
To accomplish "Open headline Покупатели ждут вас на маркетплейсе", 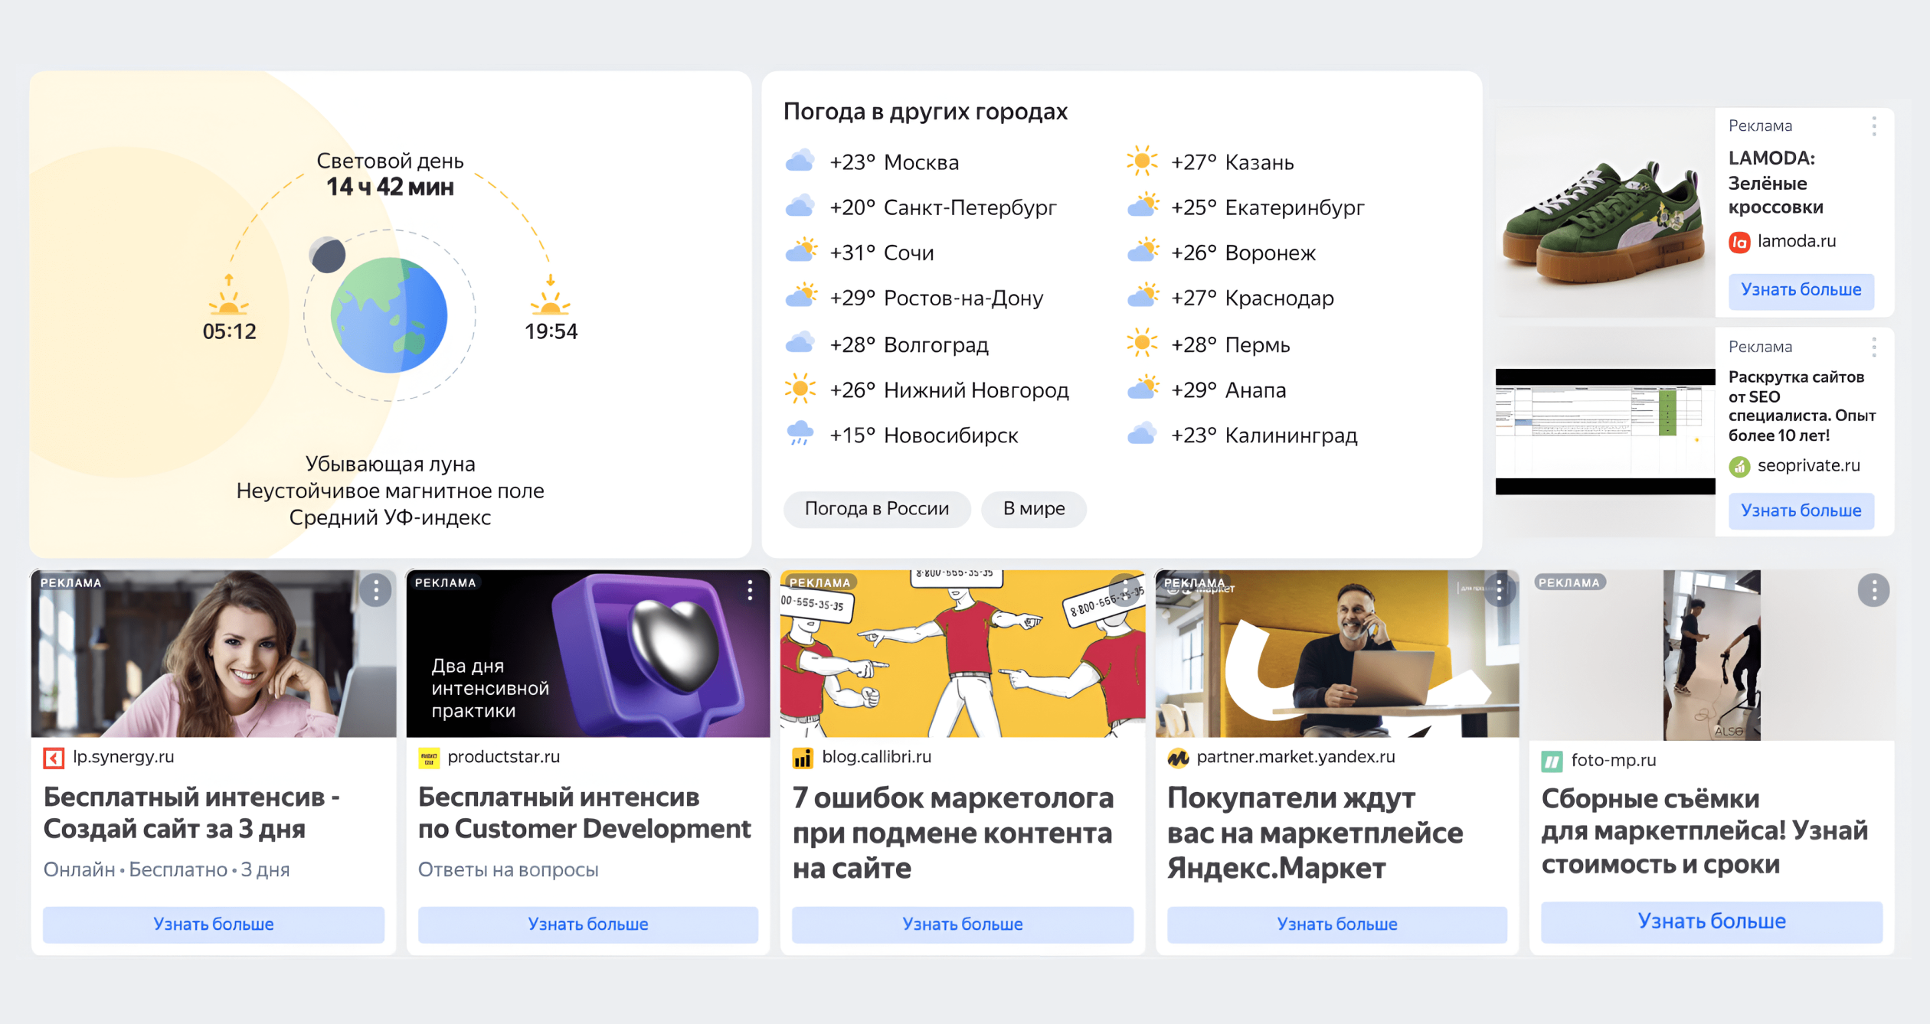I will [1315, 833].
